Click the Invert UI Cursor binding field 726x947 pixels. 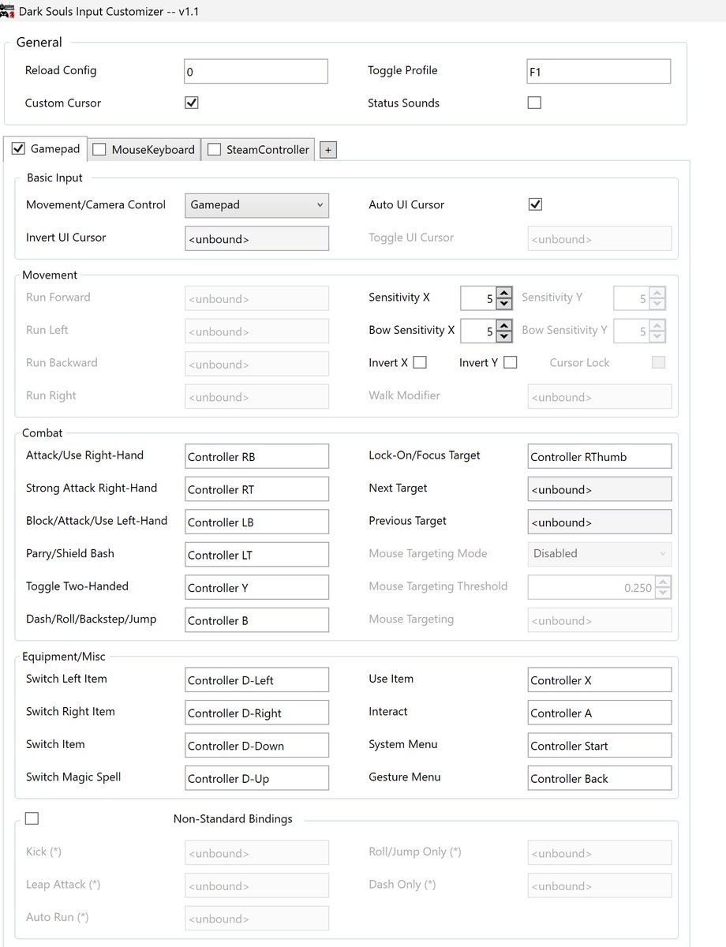tap(256, 238)
